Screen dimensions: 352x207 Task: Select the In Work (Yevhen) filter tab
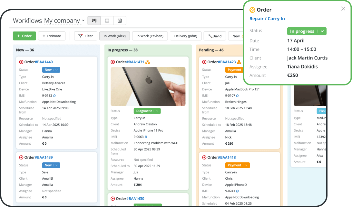[150, 36]
